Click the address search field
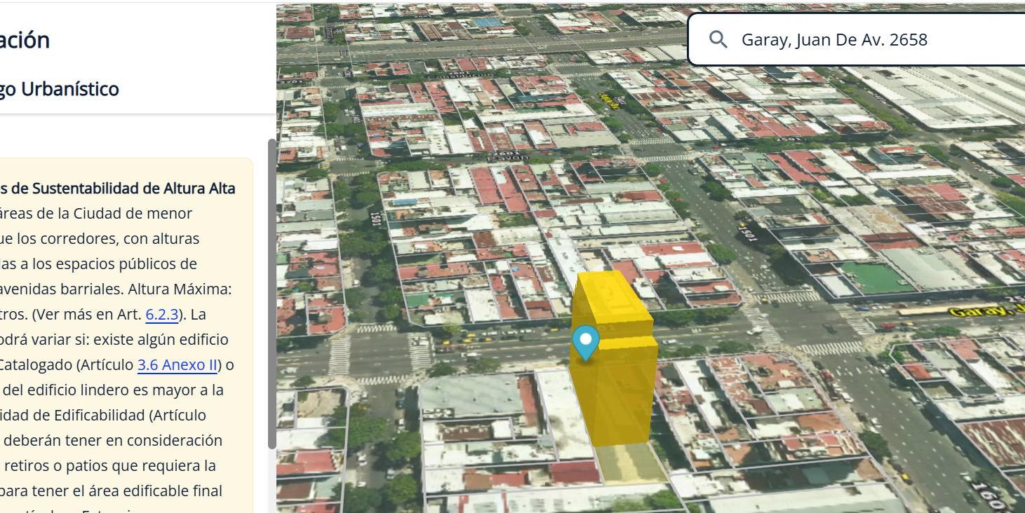Image resolution: width=1025 pixels, height=513 pixels. (x=857, y=39)
